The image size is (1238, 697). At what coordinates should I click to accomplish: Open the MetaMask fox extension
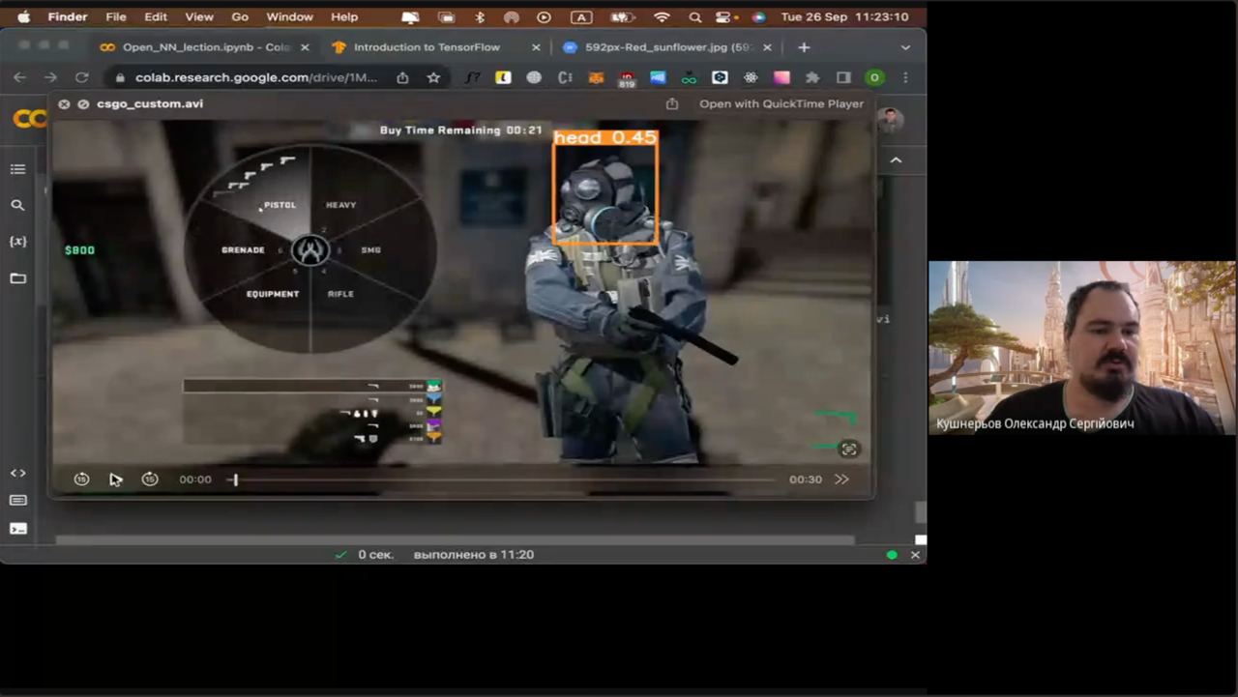coord(597,77)
